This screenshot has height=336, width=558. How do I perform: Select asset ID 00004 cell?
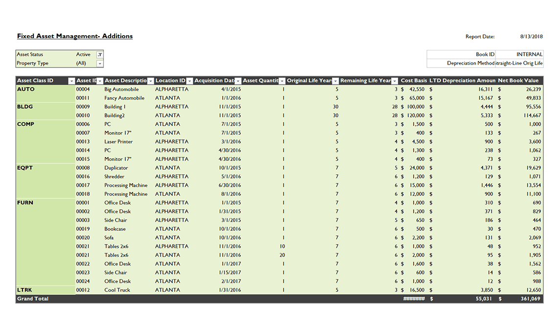click(83, 89)
